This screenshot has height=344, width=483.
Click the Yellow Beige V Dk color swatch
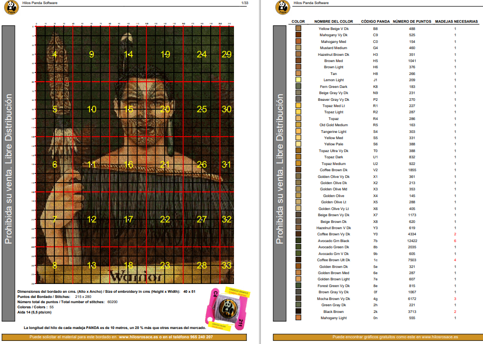point(298,29)
